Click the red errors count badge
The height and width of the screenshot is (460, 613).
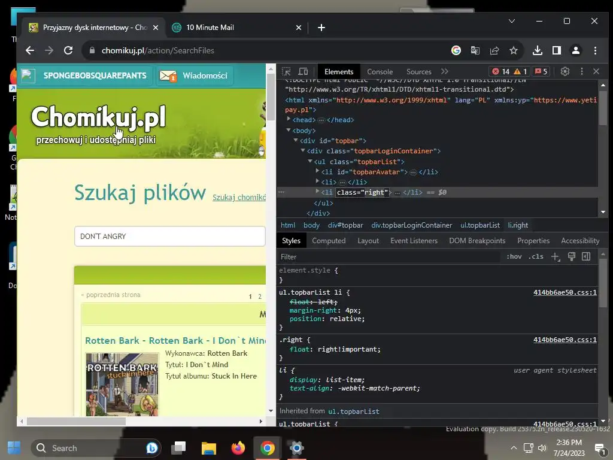click(x=500, y=71)
